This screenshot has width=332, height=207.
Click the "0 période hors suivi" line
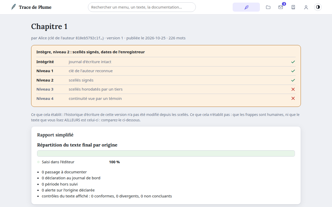60,184
